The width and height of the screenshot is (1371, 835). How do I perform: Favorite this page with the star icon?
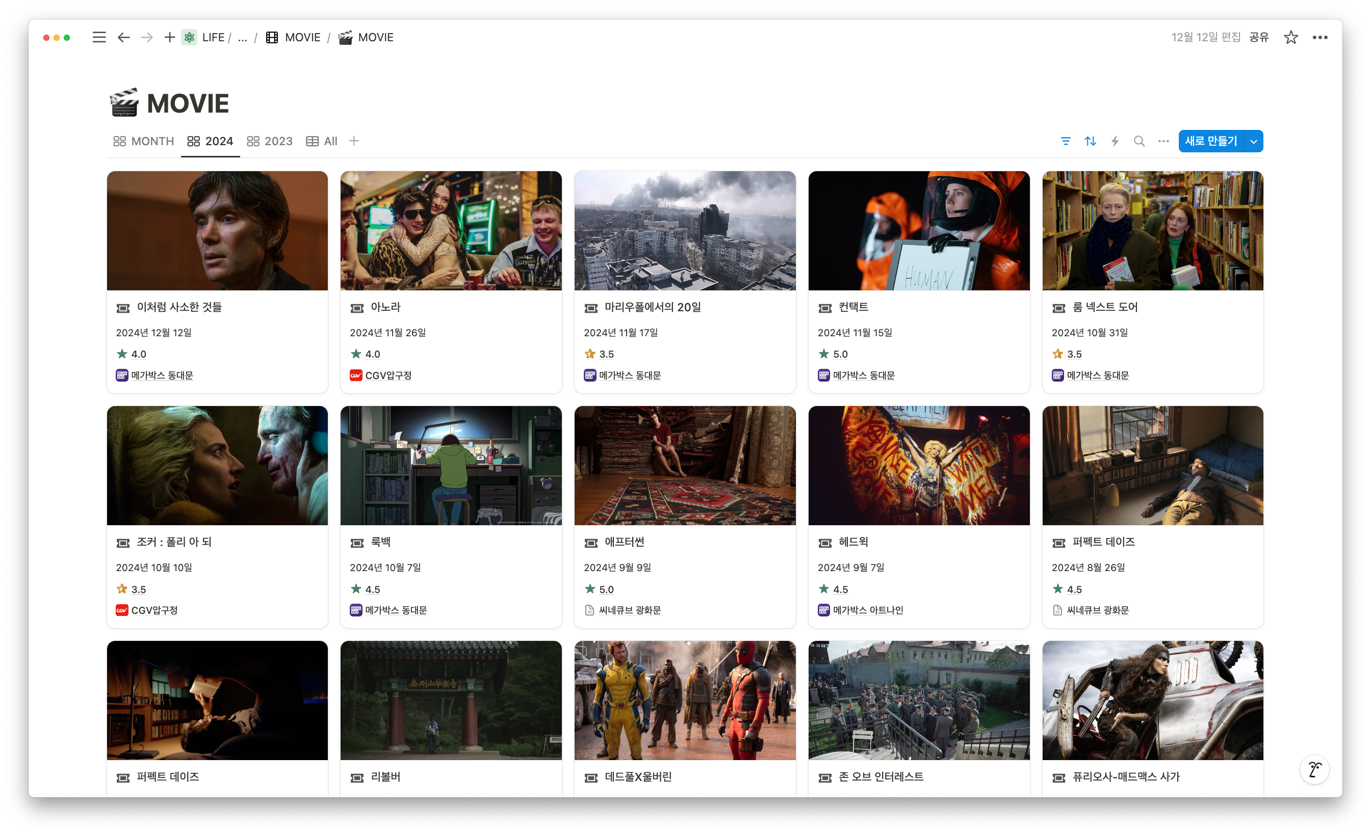pyautogui.click(x=1290, y=37)
